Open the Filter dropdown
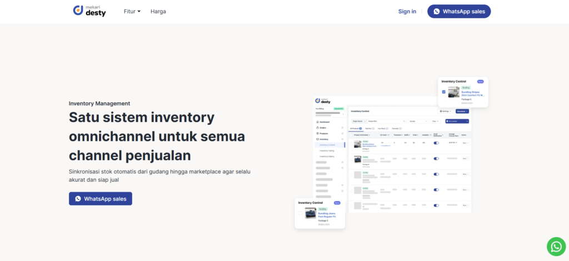569x261 pixels. 436,121
